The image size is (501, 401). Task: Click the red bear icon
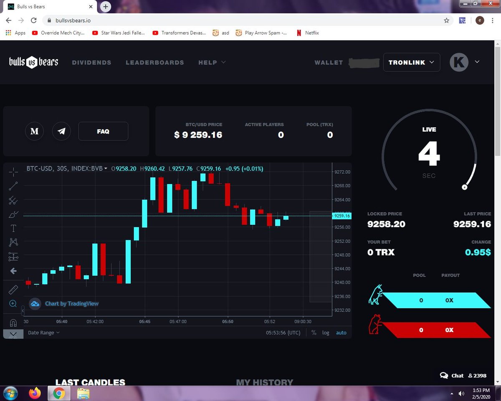coord(375,324)
